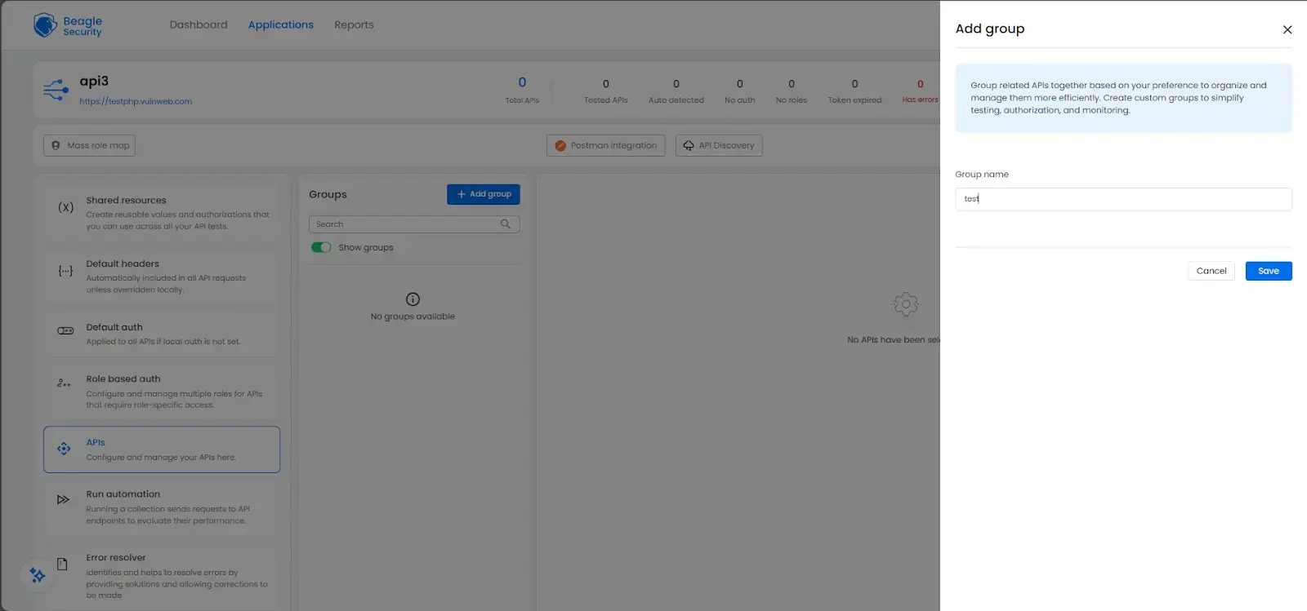Click the Role based auth icon
1307x611 pixels.
[x=64, y=383]
